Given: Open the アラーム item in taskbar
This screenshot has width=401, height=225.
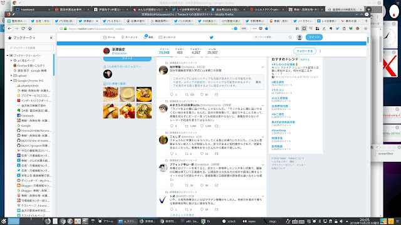Looking at the screenshot, I should click(106, 221).
